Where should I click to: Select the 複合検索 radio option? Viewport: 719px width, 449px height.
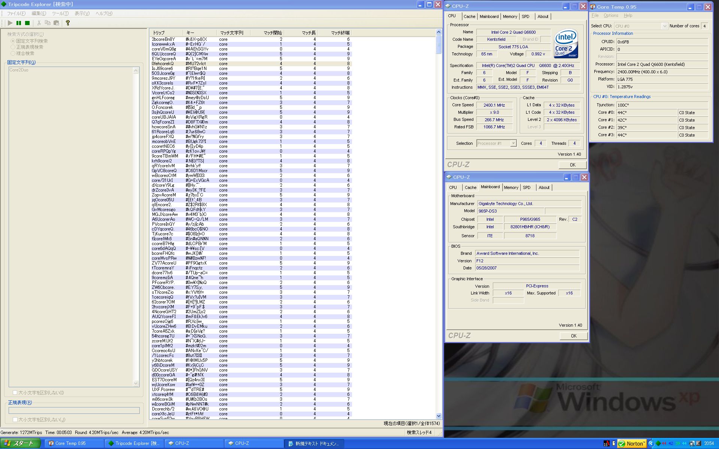click(x=13, y=54)
